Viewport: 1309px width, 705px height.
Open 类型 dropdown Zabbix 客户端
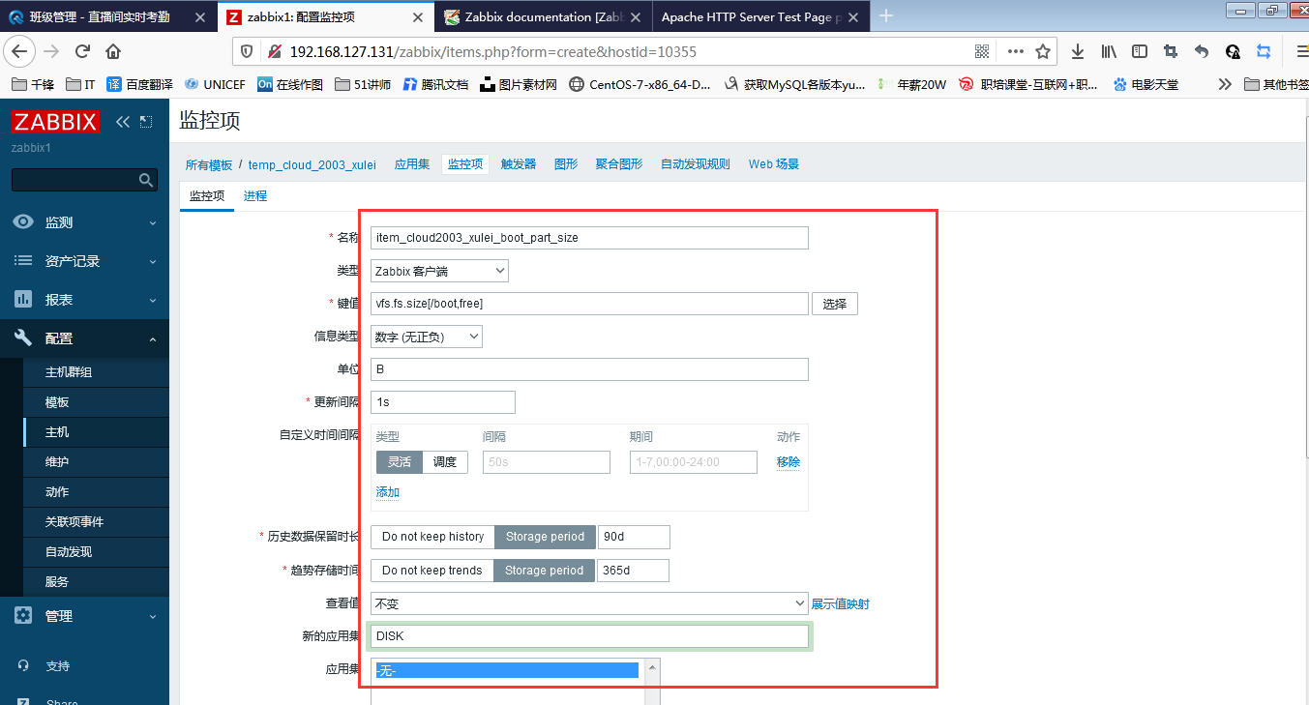tap(439, 271)
